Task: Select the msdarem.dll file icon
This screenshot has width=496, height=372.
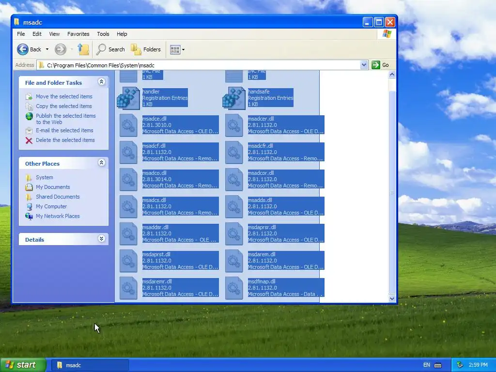Action: (234, 261)
